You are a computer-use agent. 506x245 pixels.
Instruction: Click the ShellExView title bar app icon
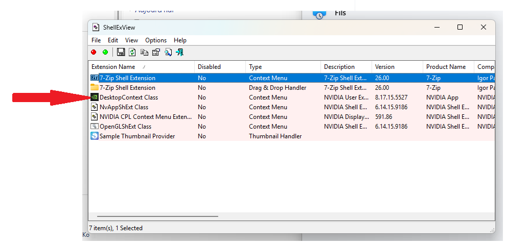96,27
